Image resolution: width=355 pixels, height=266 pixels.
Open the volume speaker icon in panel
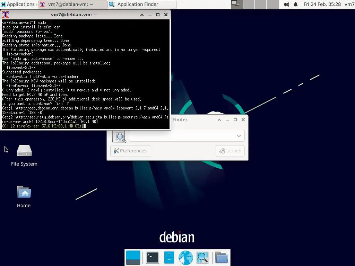click(x=286, y=4)
